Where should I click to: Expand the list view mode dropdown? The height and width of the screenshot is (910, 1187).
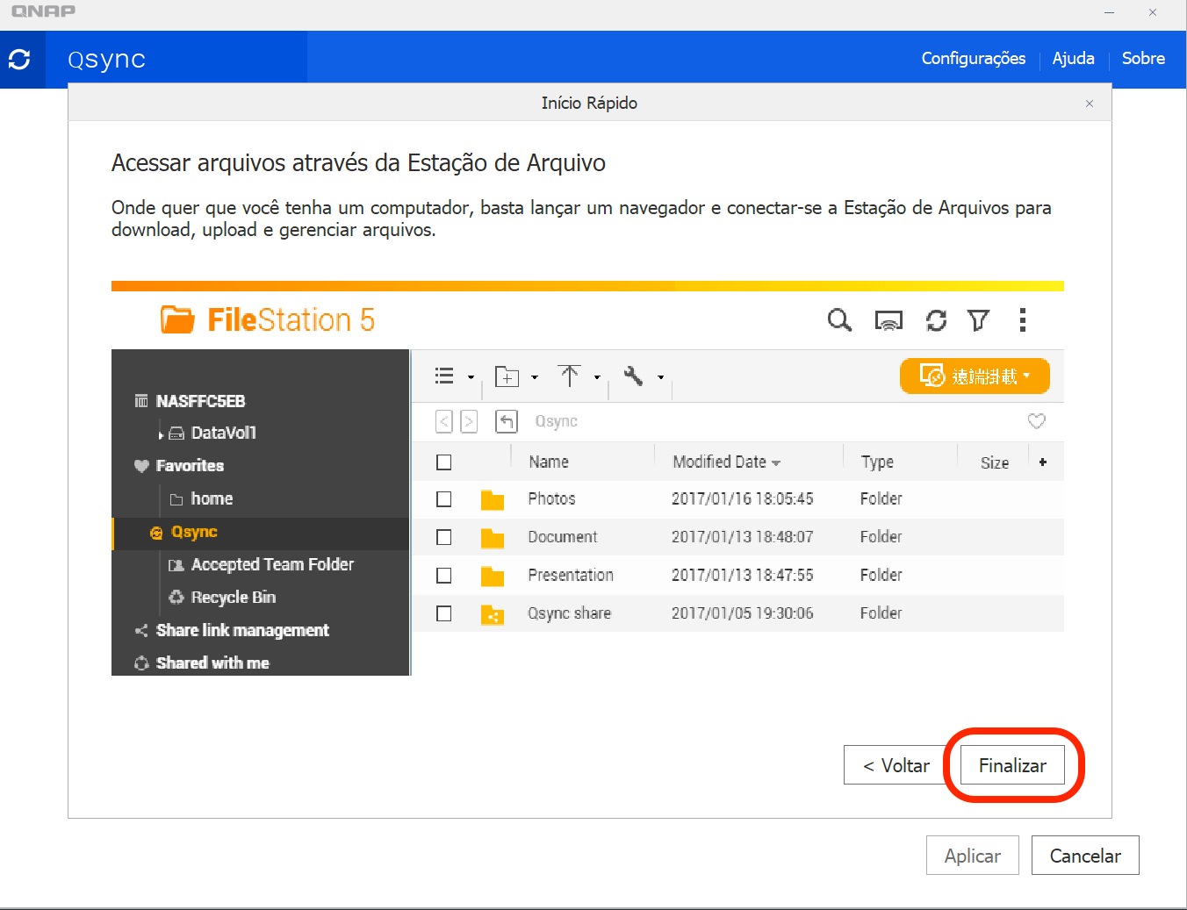[x=454, y=376]
